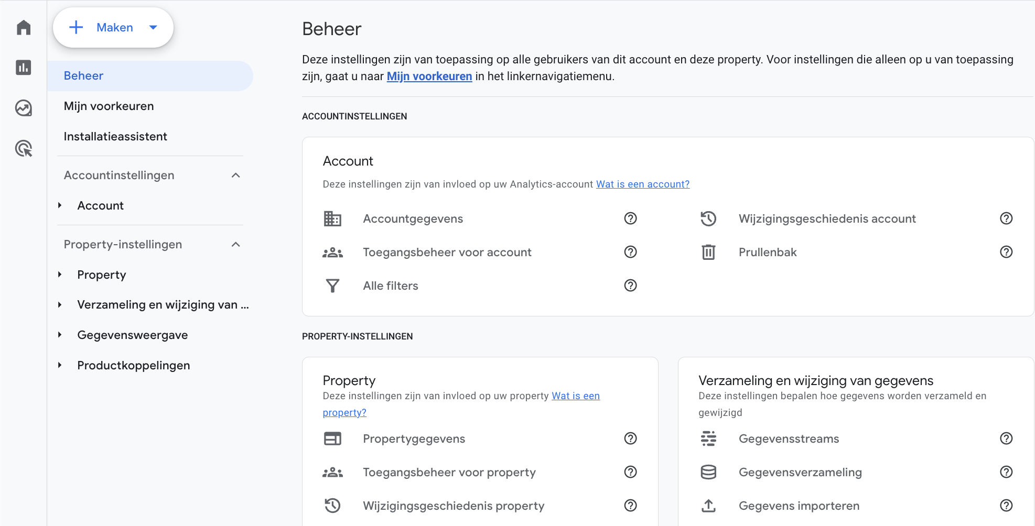Click the database icon for Gegevensverzameling
The image size is (1035, 526).
pos(708,472)
